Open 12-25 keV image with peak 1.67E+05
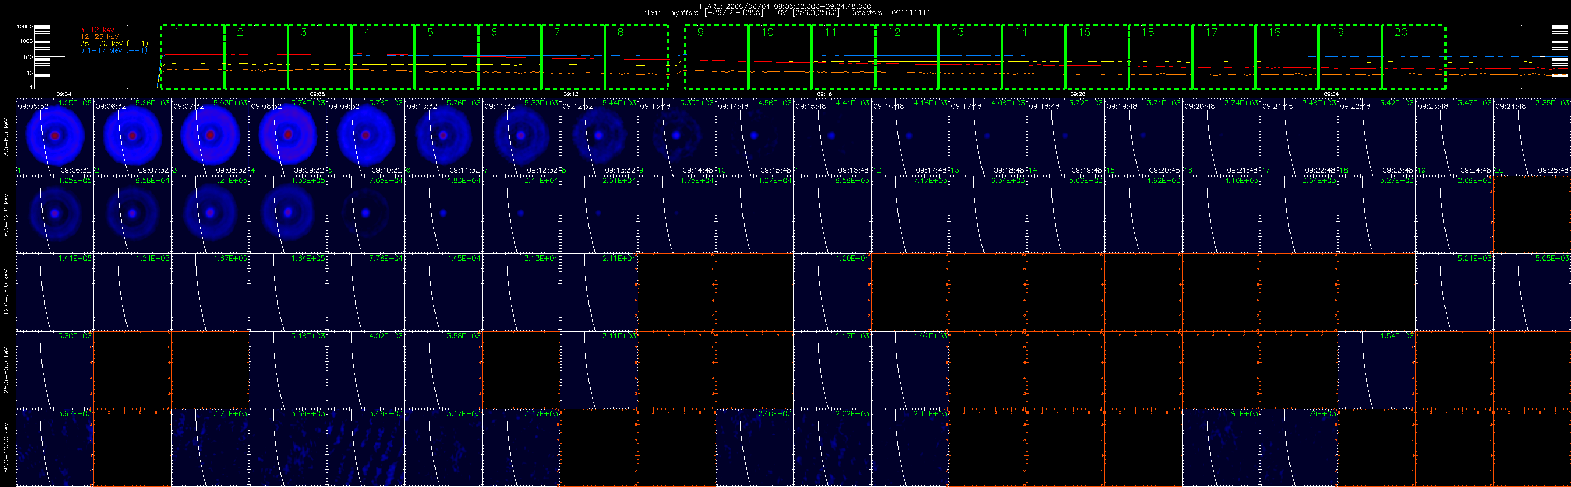Screen dimensions: 1571x487 tap(211, 292)
